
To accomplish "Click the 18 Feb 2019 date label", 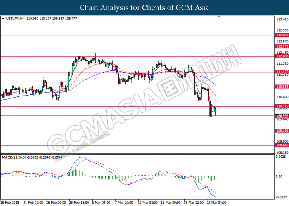I will 9,203.
